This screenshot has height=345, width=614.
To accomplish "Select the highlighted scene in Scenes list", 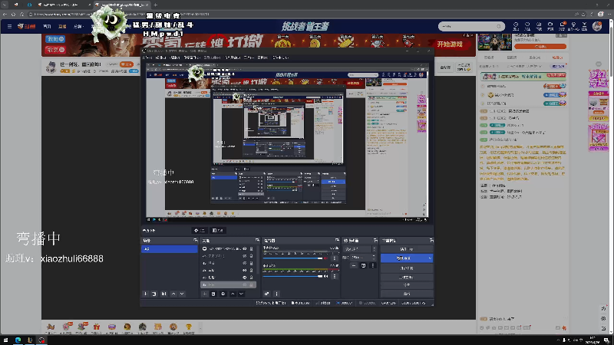I will click(169, 248).
